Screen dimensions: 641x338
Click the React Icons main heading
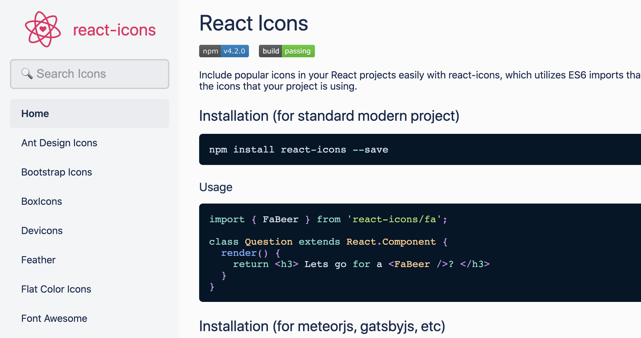[x=254, y=23]
